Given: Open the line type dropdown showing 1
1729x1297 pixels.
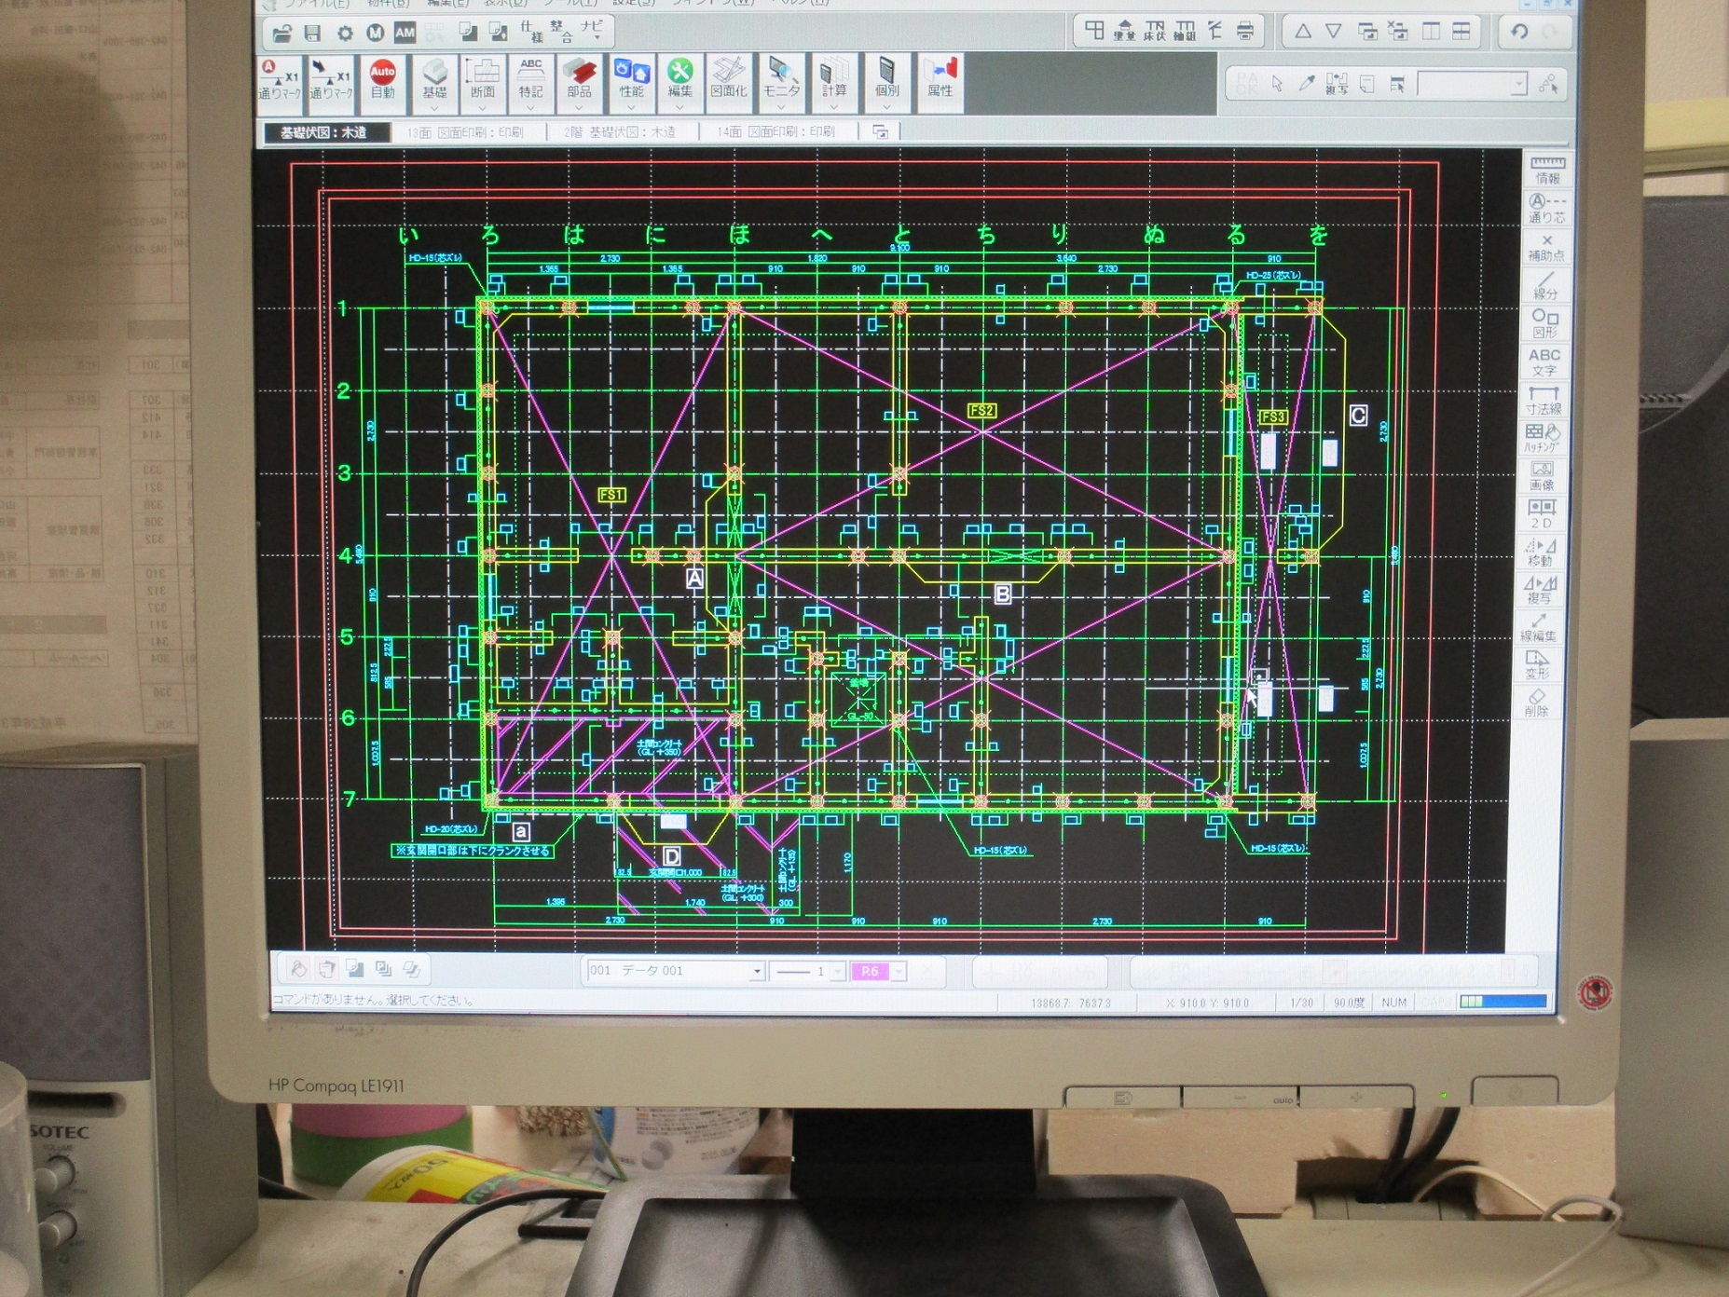Looking at the screenshot, I should pos(837,972).
